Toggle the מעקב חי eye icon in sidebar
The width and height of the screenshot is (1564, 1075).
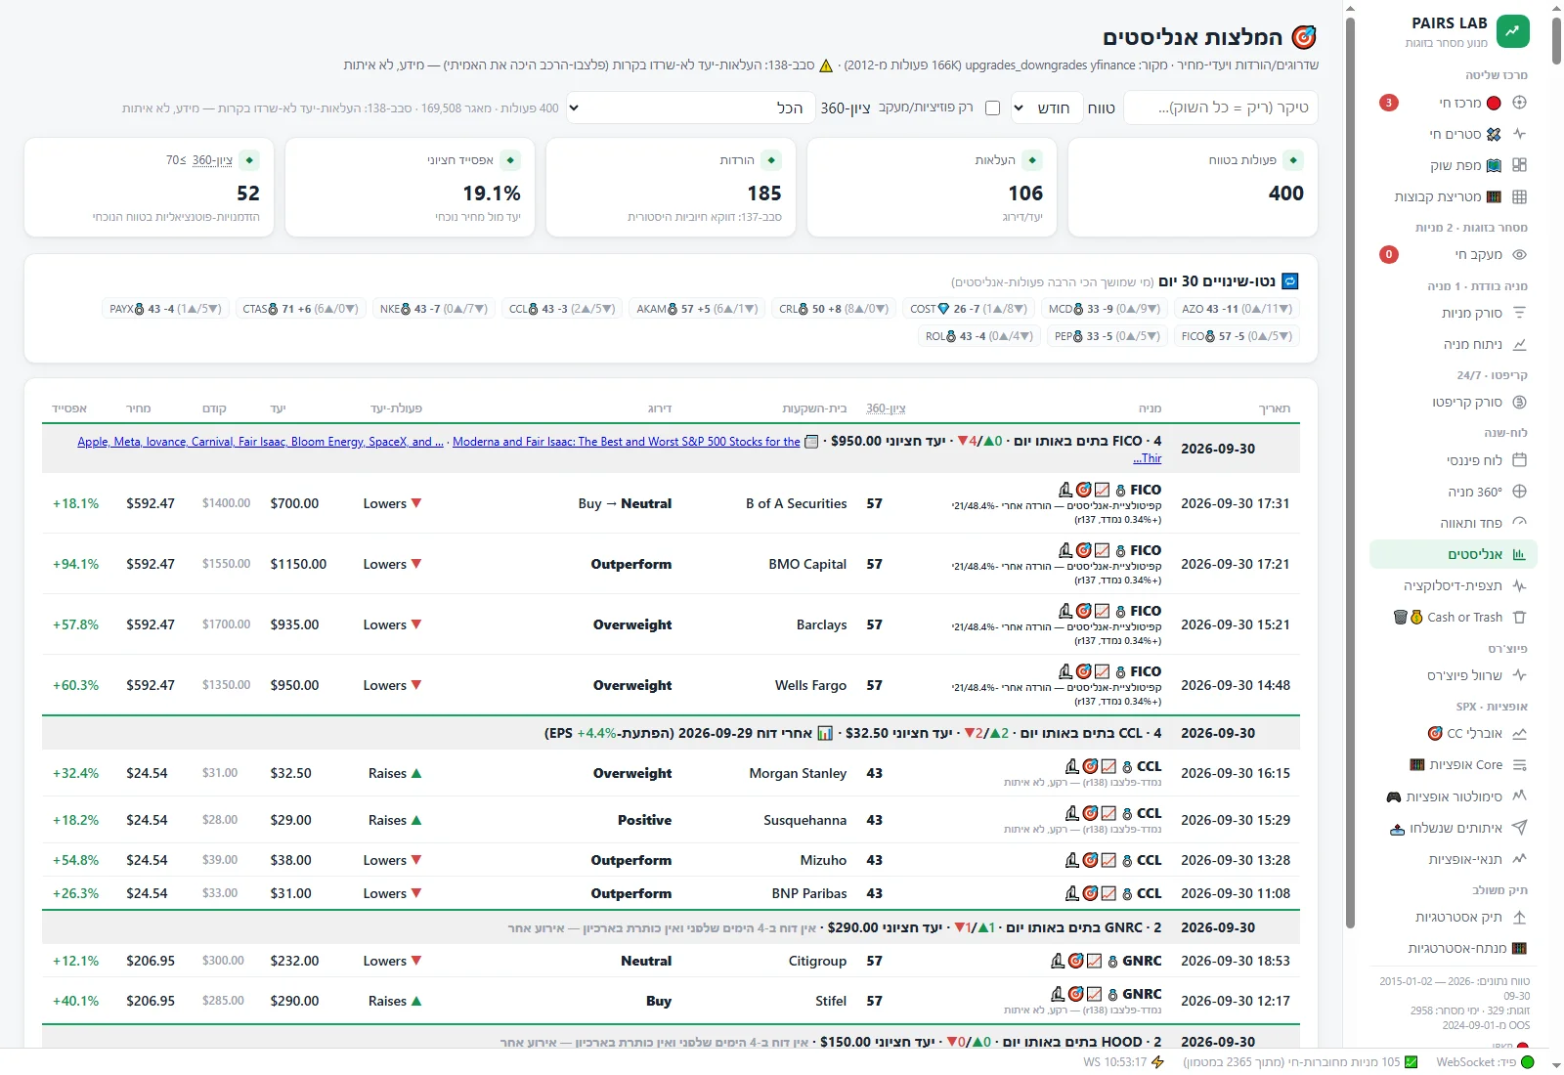click(1519, 254)
